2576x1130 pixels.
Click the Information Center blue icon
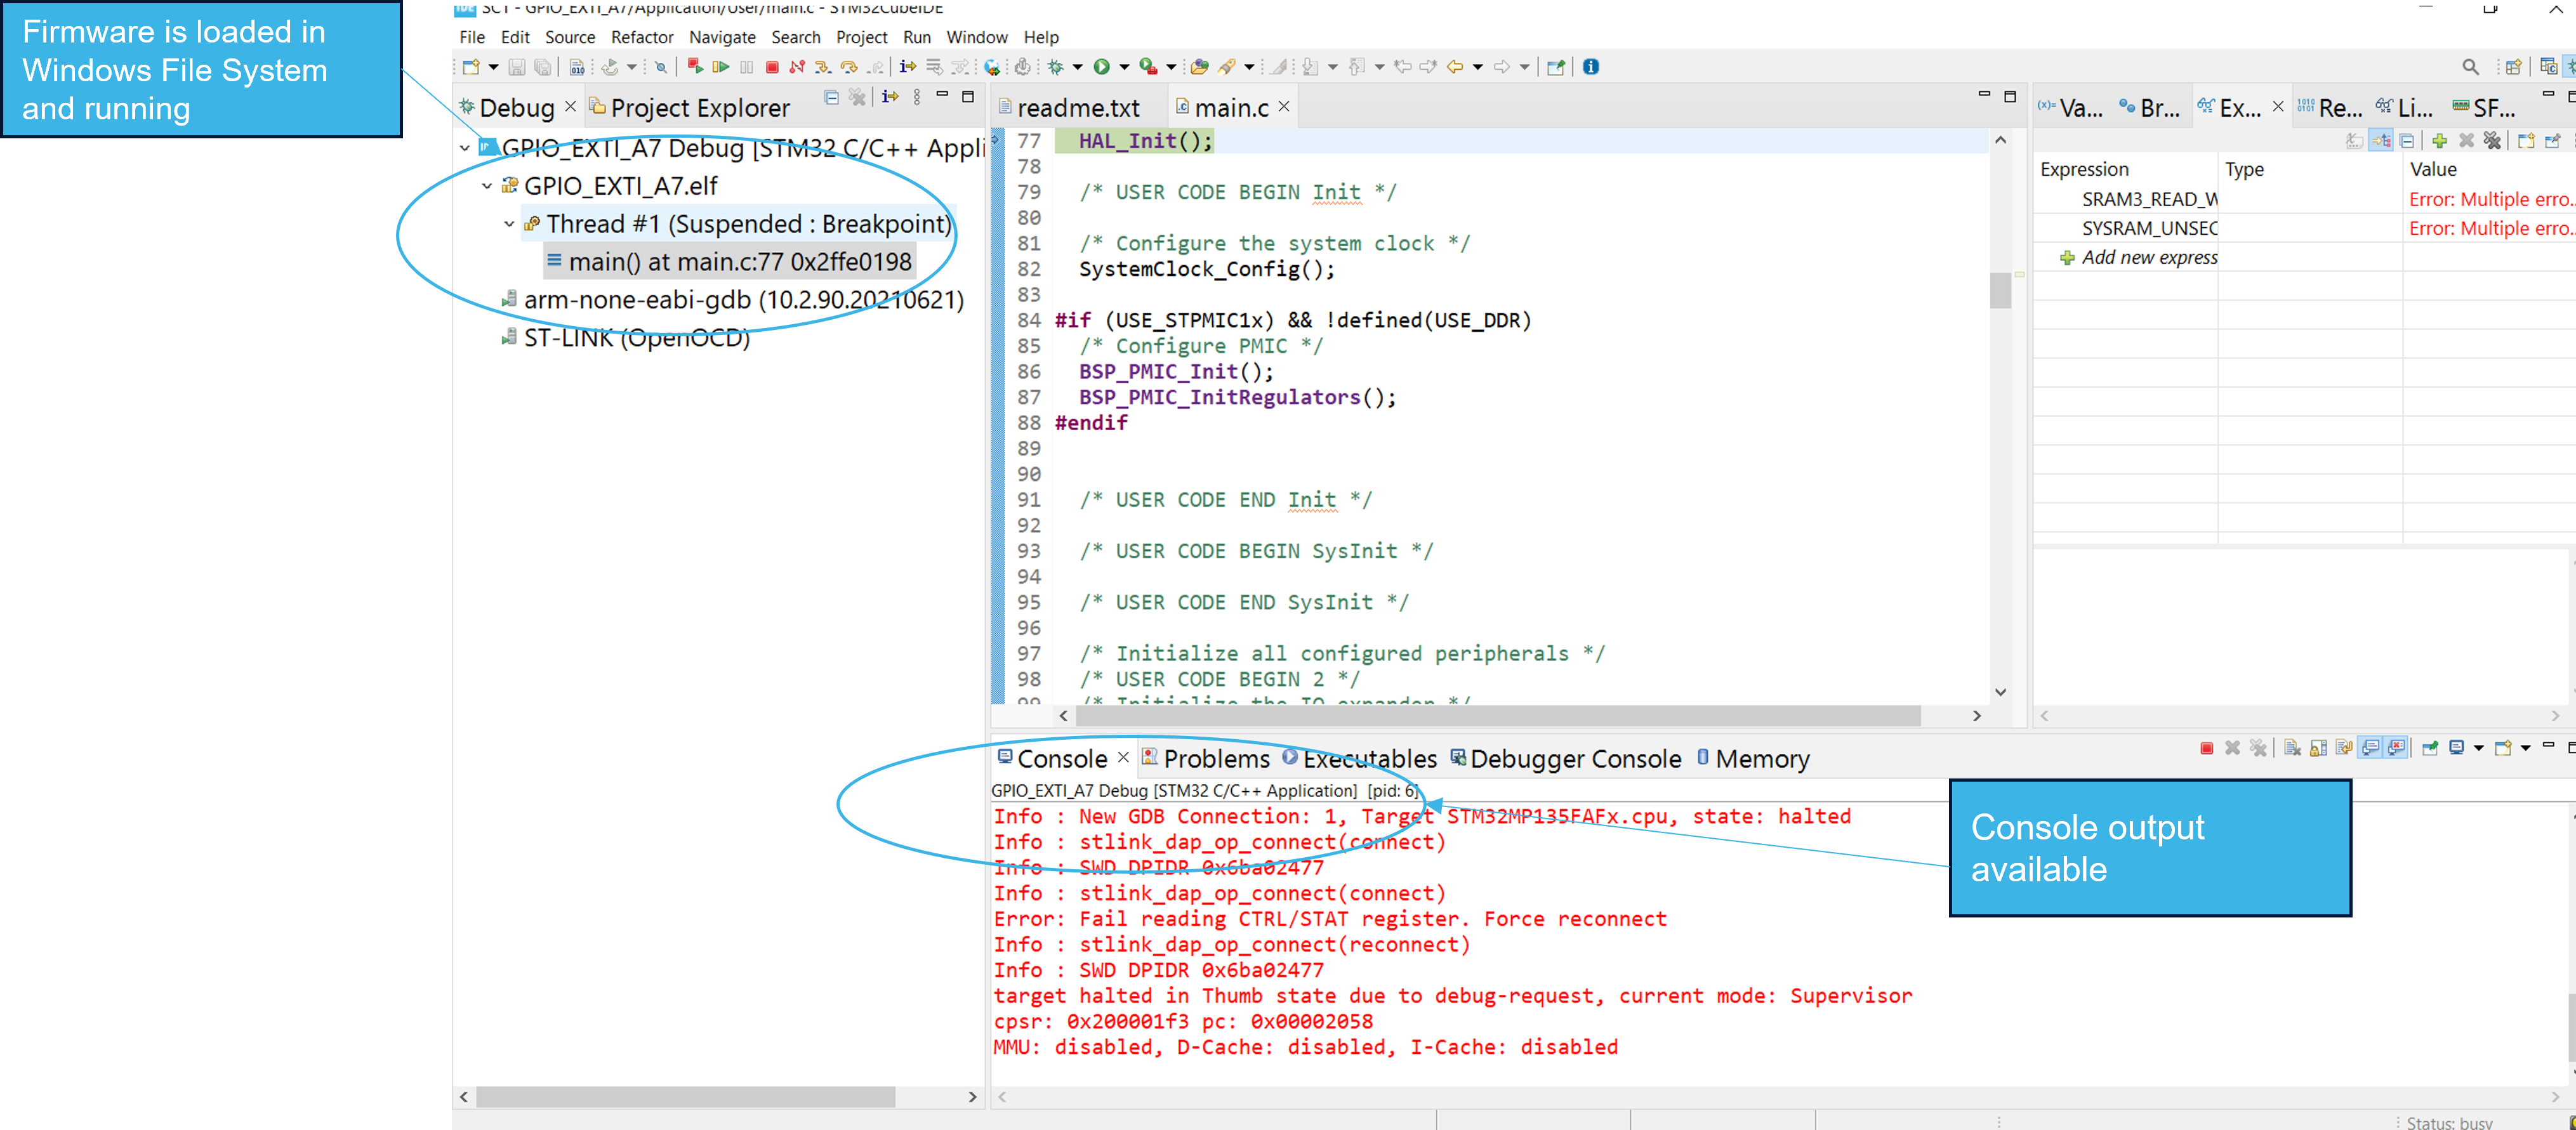click(x=1591, y=67)
